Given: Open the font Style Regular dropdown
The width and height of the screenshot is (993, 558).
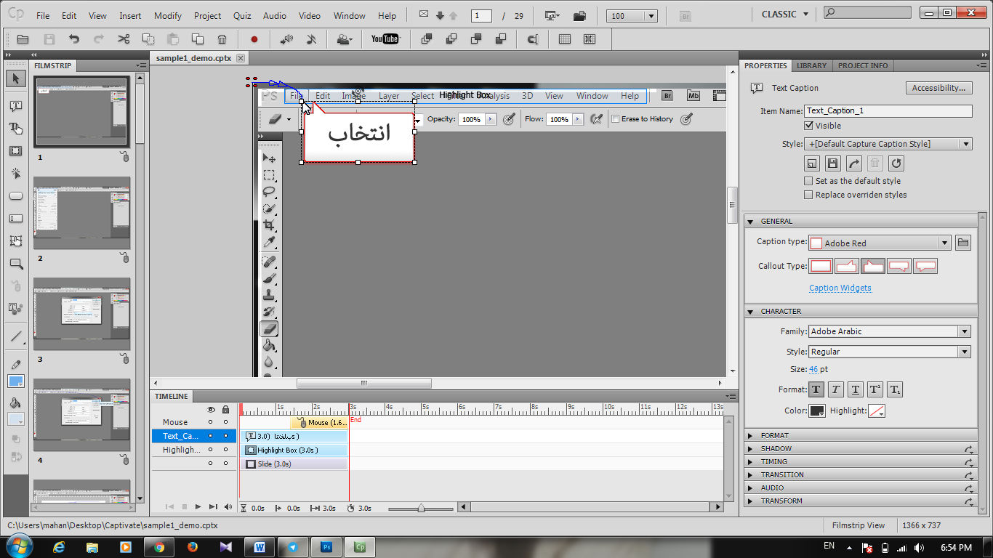Looking at the screenshot, I should point(890,352).
